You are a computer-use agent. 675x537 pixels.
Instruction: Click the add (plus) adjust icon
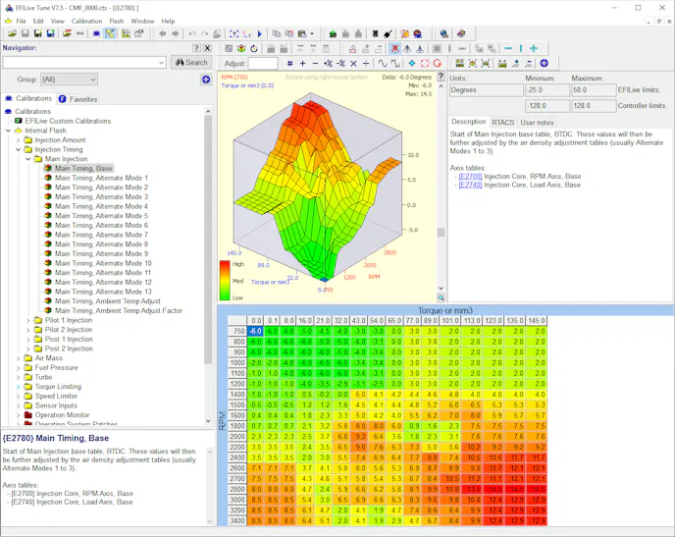pos(302,63)
